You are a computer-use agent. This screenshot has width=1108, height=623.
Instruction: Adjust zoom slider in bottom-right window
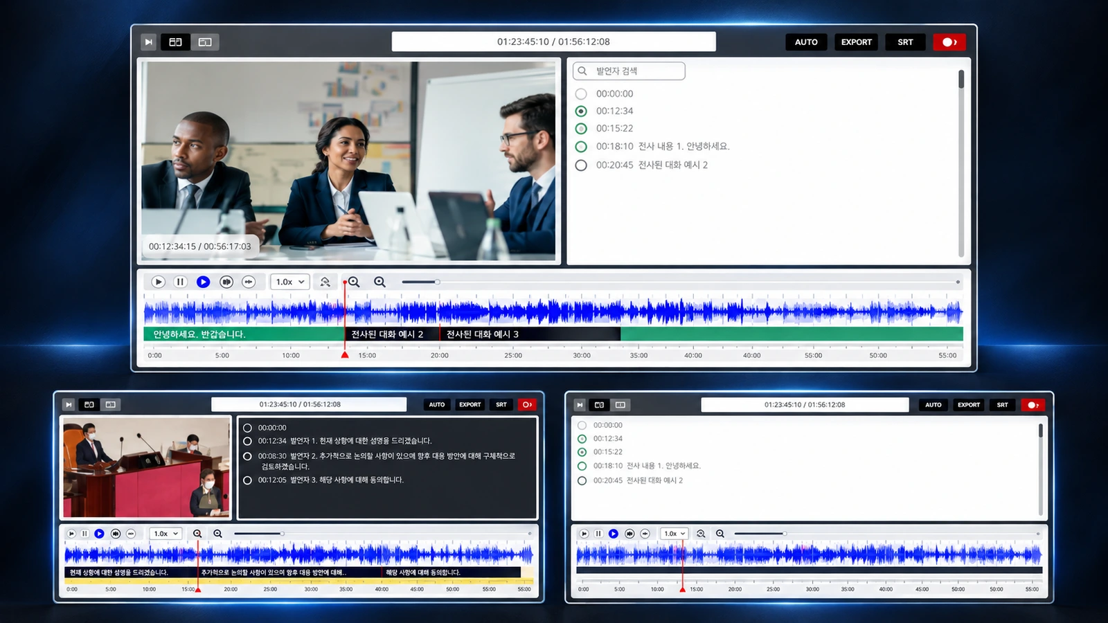(784, 534)
